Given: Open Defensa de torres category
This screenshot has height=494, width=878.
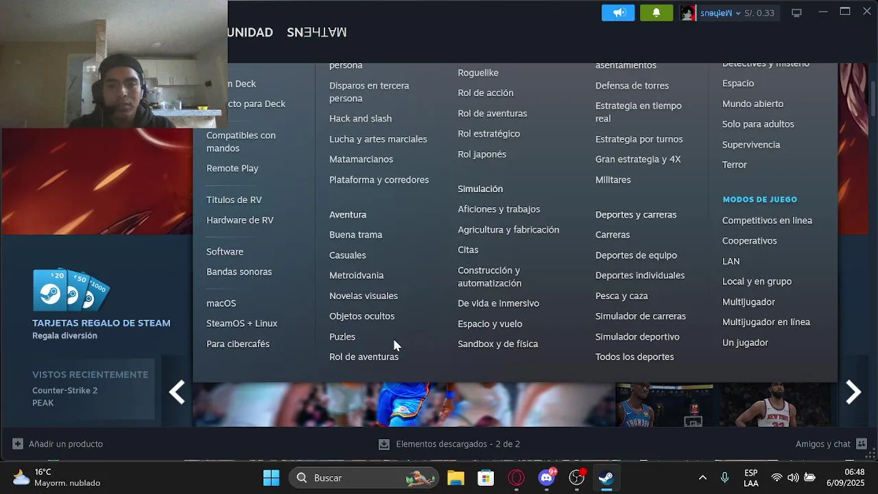Looking at the screenshot, I should 632,86.
